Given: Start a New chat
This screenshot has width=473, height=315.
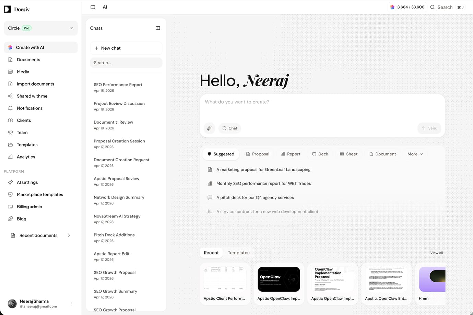Looking at the screenshot, I should click(x=126, y=48).
